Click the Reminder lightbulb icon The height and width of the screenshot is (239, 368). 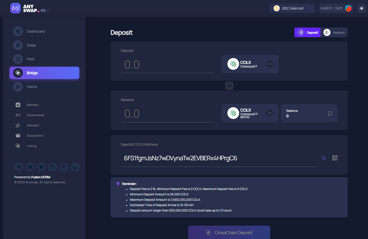(x=118, y=184)
